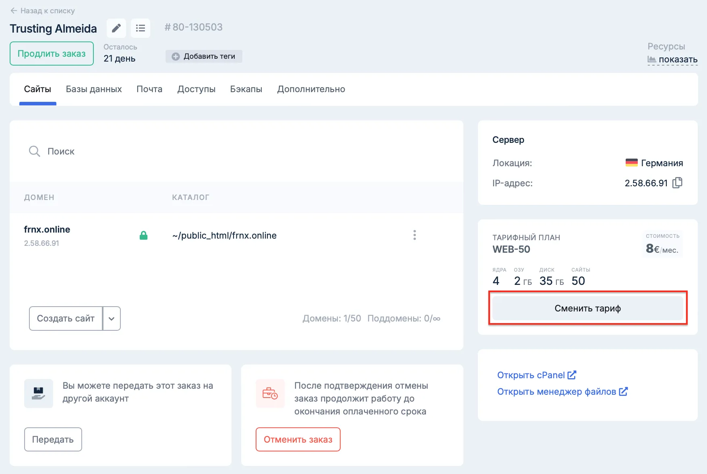The image size is (707, 474).
Task: Click the frnx.online domain name
Action: click(47, 229)
